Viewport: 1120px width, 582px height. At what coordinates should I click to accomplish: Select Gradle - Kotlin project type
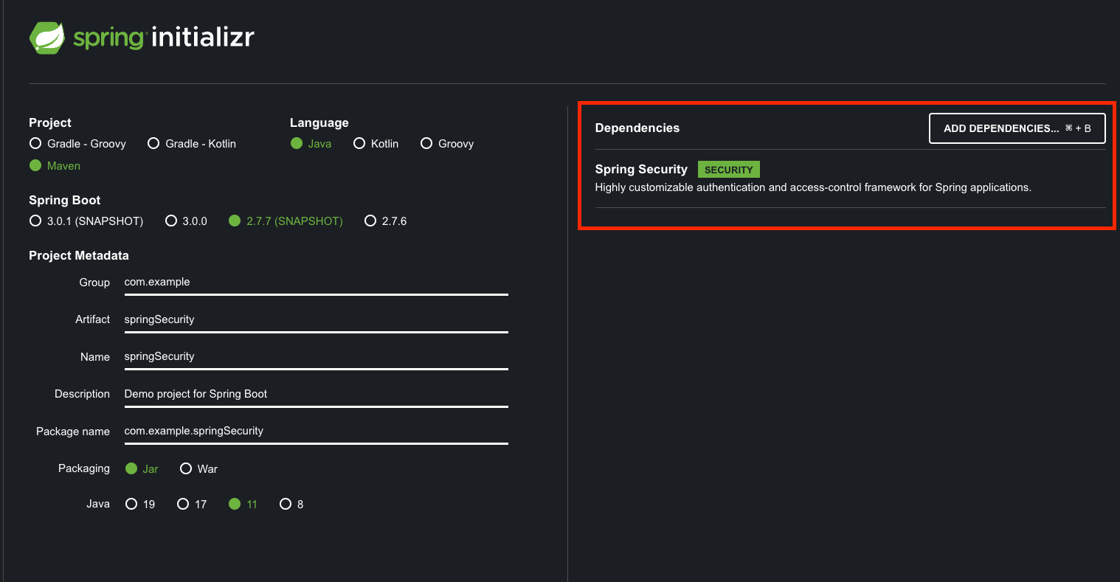point(192,144)
